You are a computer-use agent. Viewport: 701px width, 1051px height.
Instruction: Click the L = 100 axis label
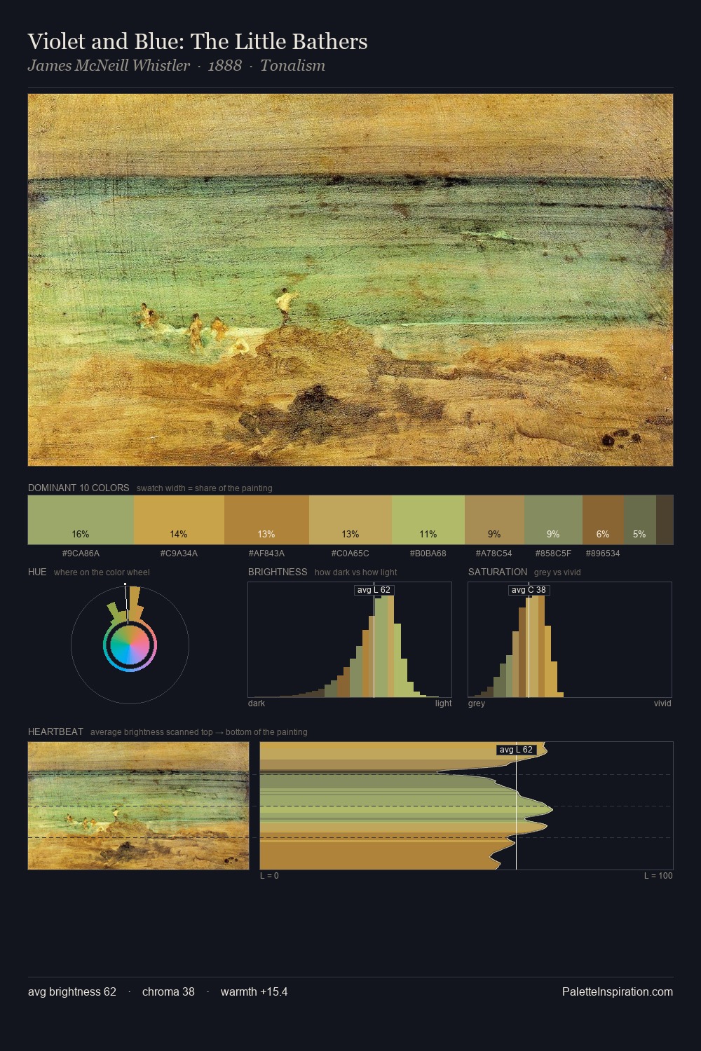tap(658, 876)
